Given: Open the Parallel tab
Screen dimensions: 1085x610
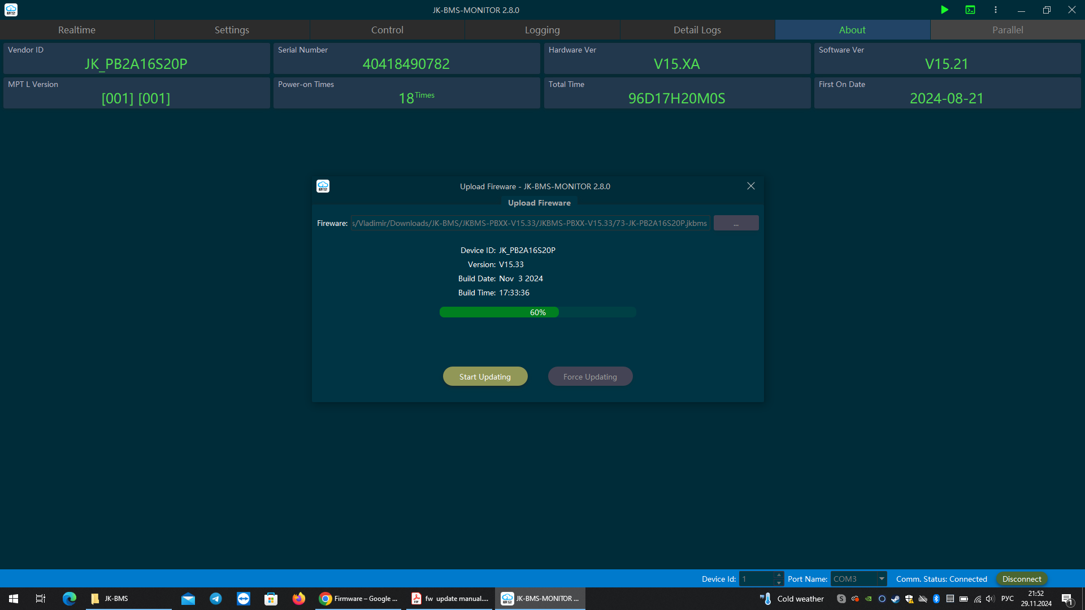Looking at the screenshot, I should click(1008, 30).
